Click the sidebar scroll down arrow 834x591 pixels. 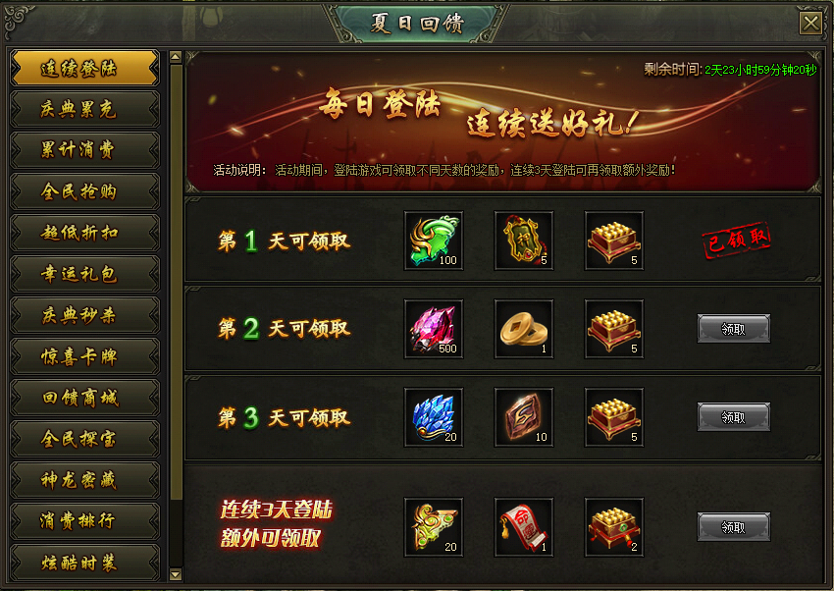point(176,574)
